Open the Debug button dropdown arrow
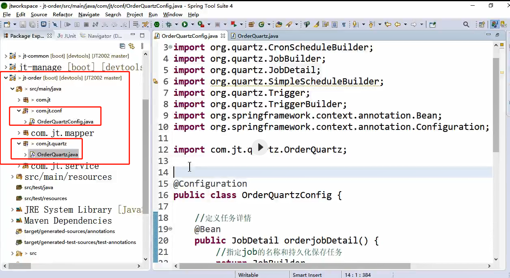Image resolution: width=510 pixels, height=278 pixels. click(x=176, y=24)
